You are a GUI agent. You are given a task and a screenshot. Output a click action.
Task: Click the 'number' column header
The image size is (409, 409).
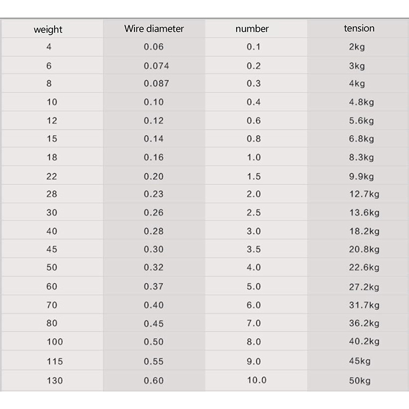[x=252, y=29]
